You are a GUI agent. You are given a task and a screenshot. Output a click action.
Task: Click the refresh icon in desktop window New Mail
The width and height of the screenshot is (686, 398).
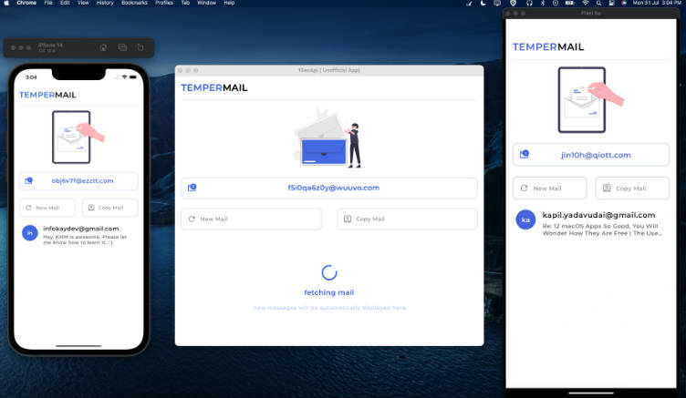tap(192, 219)
